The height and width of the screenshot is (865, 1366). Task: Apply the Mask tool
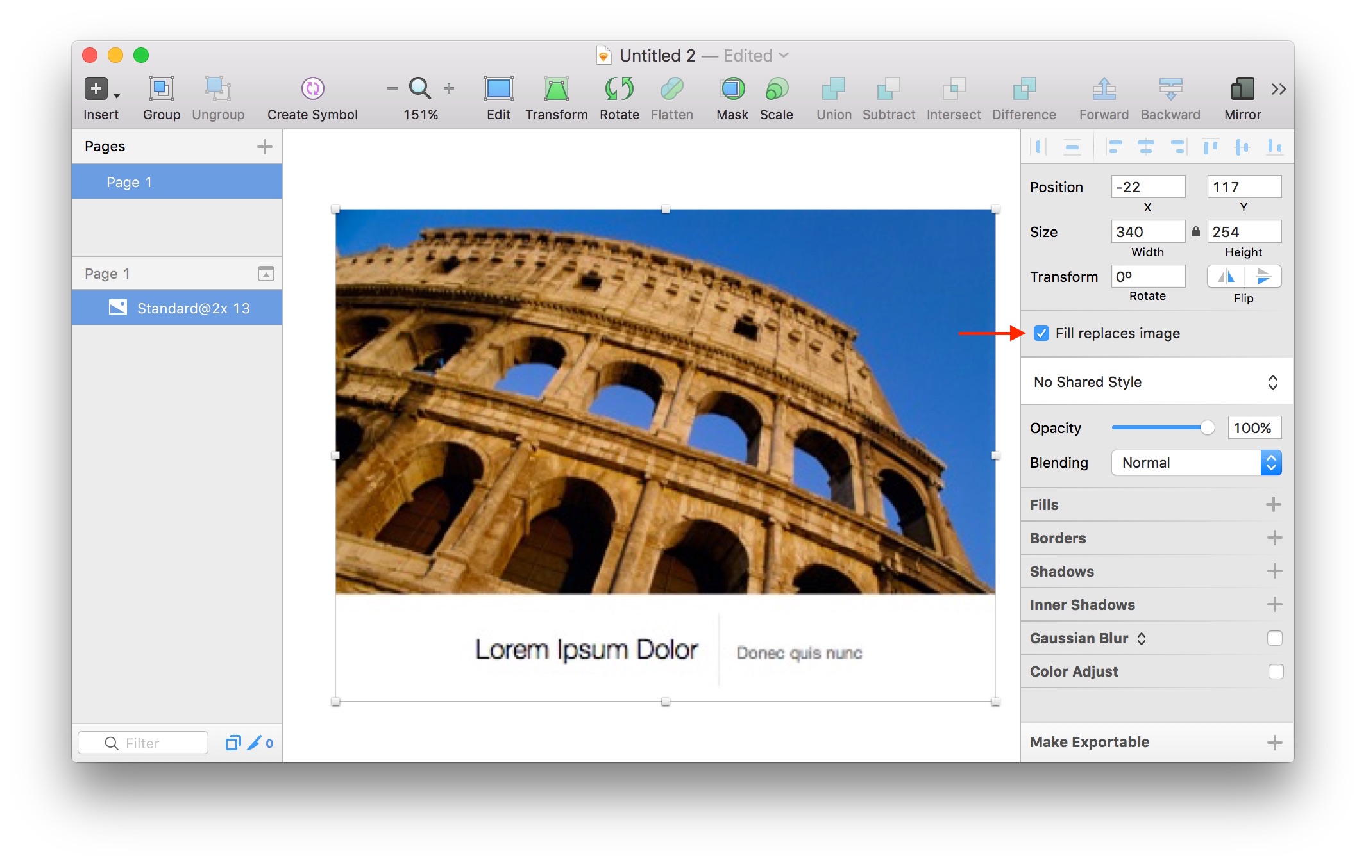click(732, 88)
